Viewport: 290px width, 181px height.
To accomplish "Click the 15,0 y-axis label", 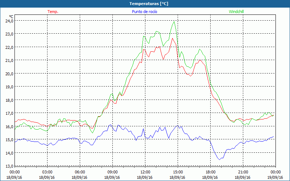I will [9, 140].
